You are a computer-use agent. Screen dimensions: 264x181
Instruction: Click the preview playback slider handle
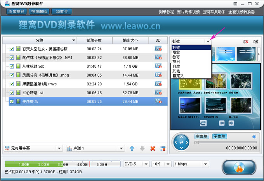[x=196, y=142]
